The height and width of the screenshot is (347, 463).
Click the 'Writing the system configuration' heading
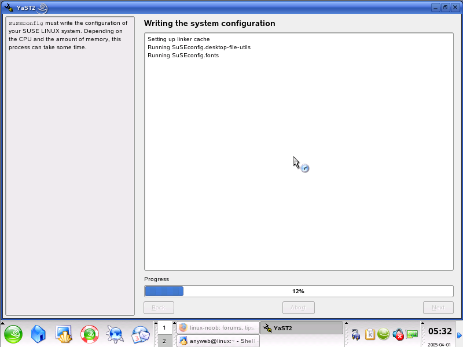pos(210,23)
